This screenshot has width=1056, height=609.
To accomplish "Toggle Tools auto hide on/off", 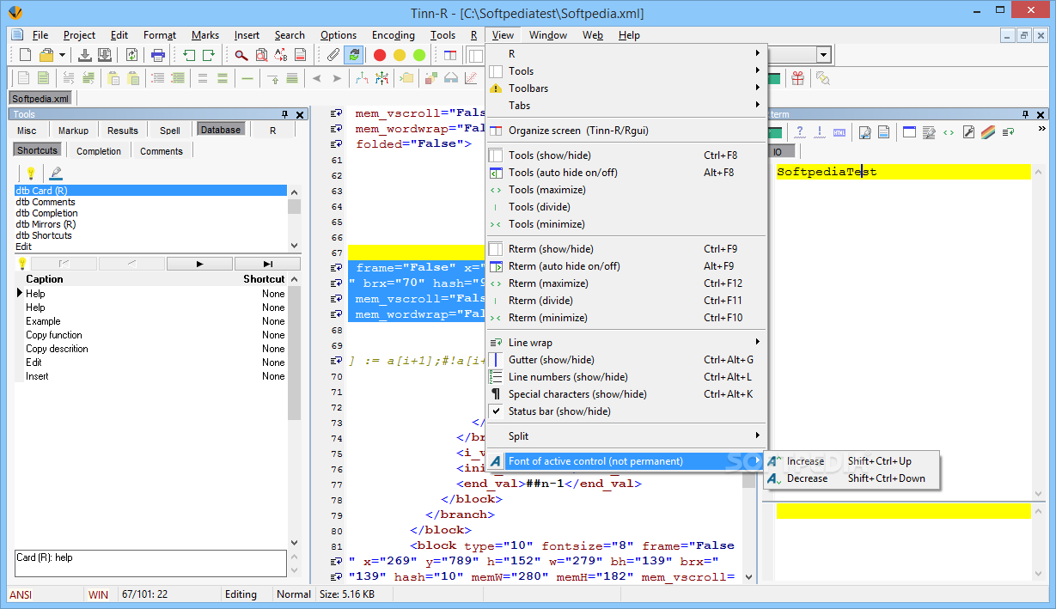I will 626,173.
